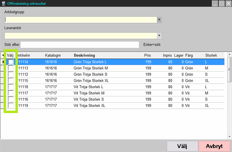Screen dimensions: 232x152
Task: Check the box for article 11118
Action: tap(11, 87)
